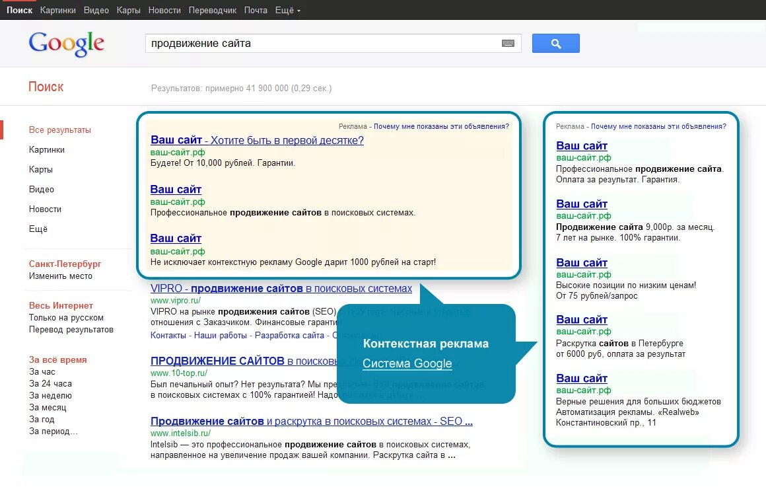Viewport: 766px width, 487px height.
Task: Click Наши работы sitelink under VIPRO
Action: pyautogui.click(x=221, y=336)
